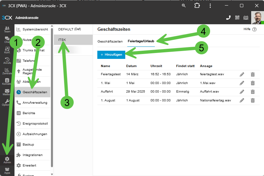Open the Optionen wrench icon
This screenshot has width=264, height=176.
[7, 103]
